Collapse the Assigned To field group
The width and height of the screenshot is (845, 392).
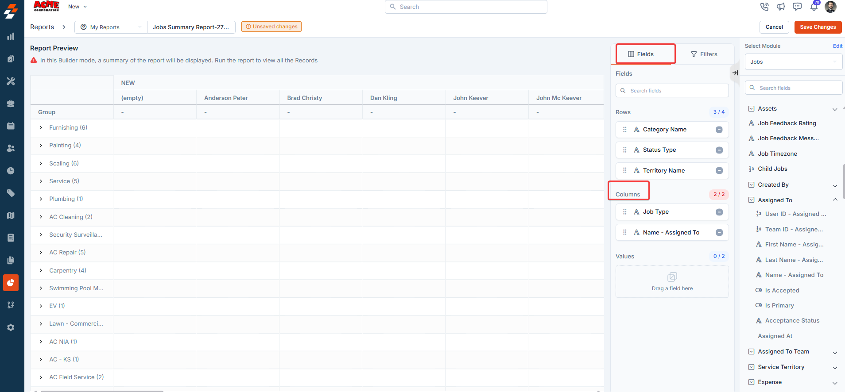click(x=835, y=200)
